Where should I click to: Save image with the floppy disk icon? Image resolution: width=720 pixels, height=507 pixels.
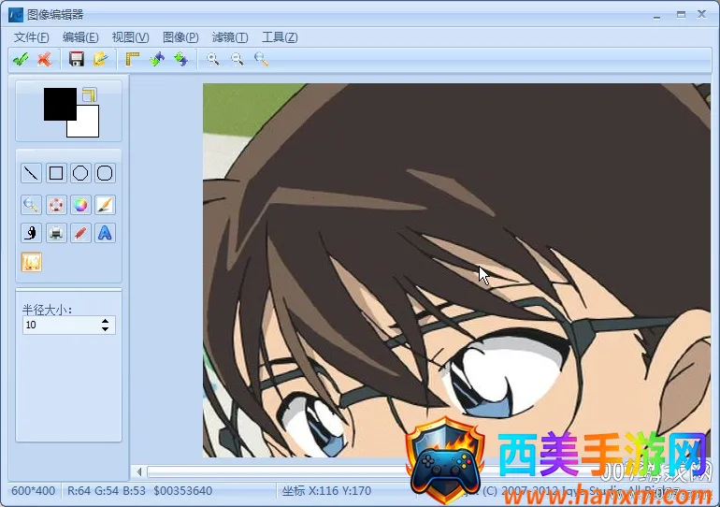pos(77,59)
